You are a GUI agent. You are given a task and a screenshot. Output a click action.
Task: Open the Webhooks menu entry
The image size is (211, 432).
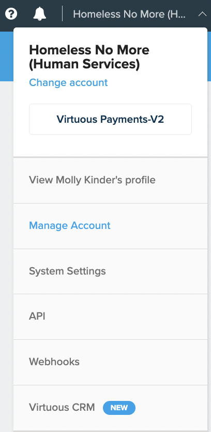tap(110, 362)
